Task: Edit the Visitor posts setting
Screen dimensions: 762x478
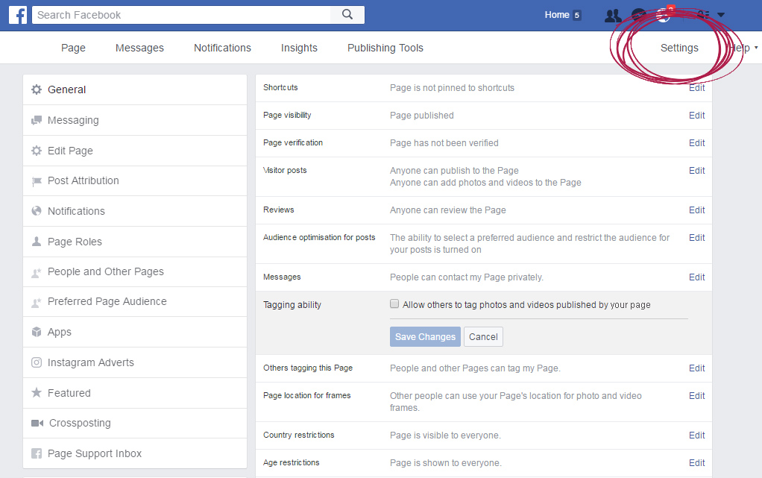Action: click(697, 171)
